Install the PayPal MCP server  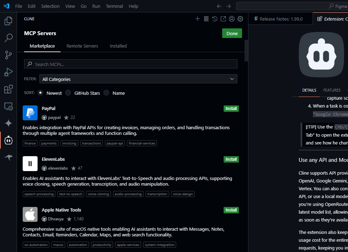click(231, 109)
